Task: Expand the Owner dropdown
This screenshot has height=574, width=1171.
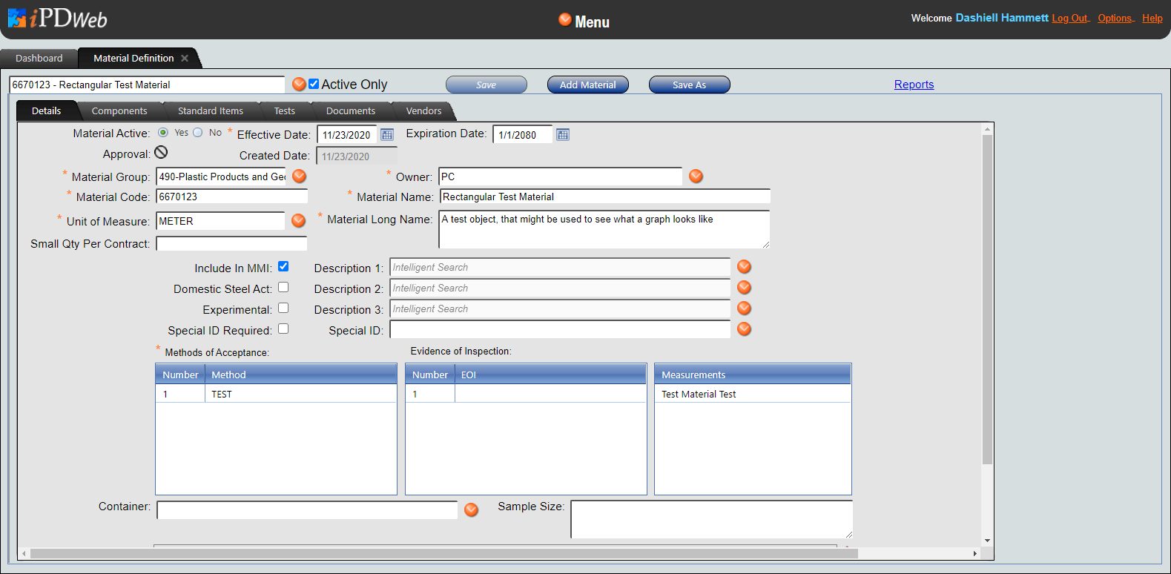Action: tap(696, 177)
